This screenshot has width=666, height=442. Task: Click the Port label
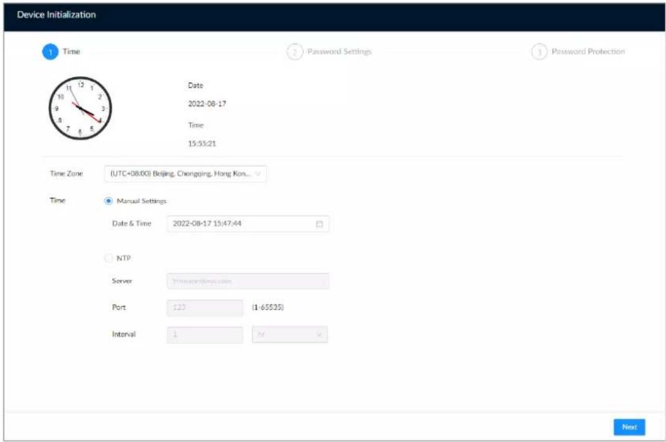coord(119,307)
